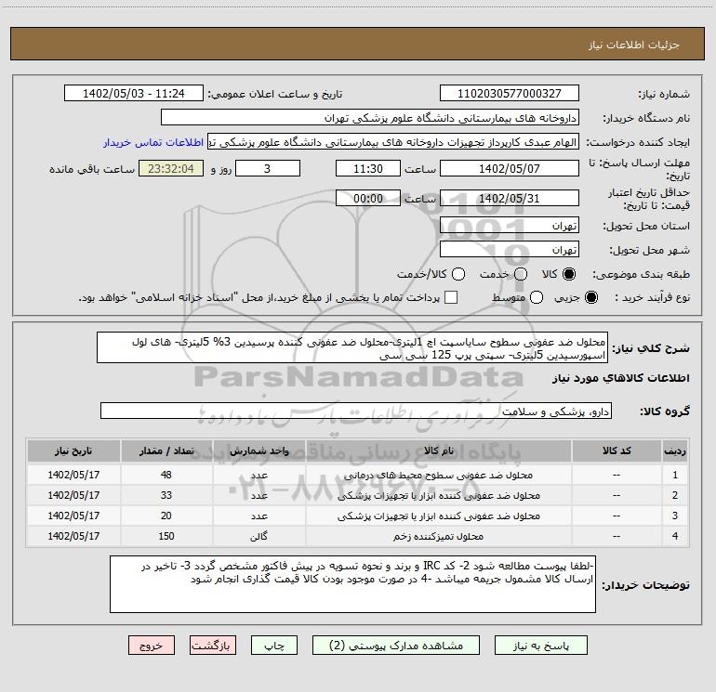Click the گالن unit cell
The width and height of the screenshot is (716, 692).
259,537
